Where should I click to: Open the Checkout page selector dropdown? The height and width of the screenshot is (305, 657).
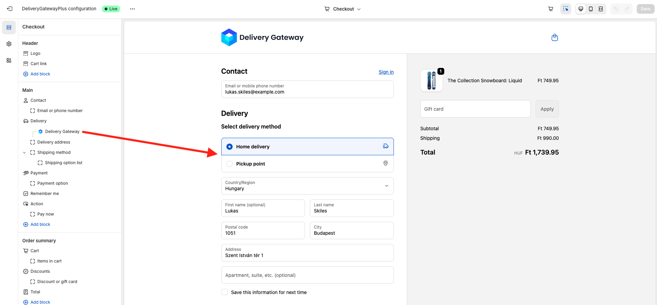(x=343, y=9)
